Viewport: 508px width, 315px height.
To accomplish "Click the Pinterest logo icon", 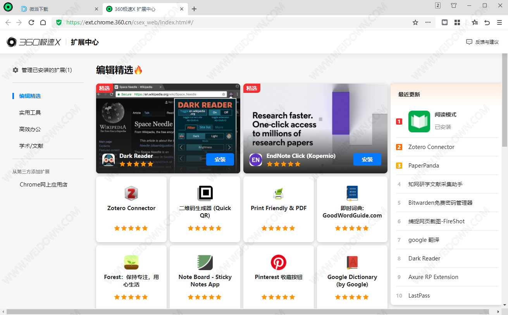I will pyautogui.click(x=279, y=262).
